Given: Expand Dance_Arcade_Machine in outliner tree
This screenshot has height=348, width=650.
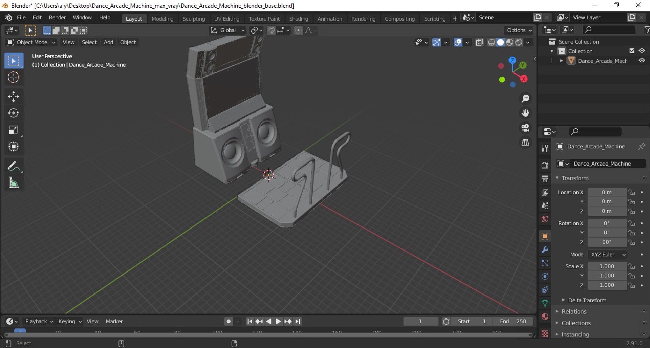Looking at the screenshot, I should click(562, 61).
